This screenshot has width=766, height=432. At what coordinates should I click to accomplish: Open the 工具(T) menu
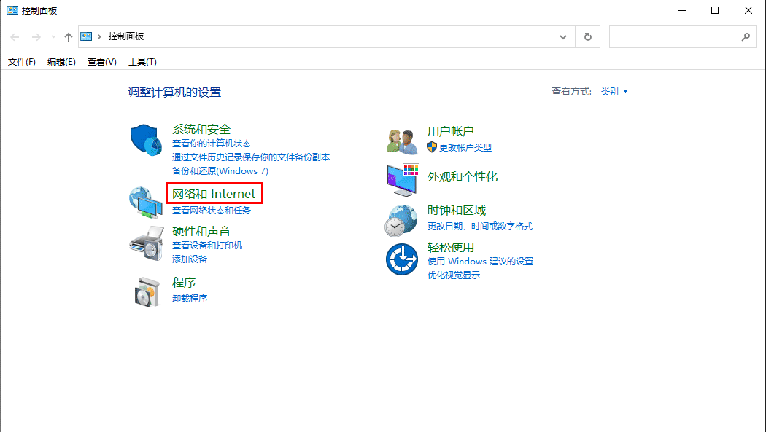142,62
